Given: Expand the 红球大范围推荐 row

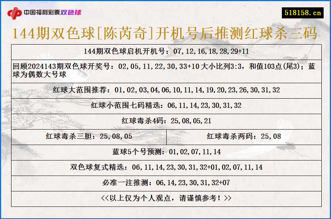Looking at the screenshot, I should pos(165,90).
